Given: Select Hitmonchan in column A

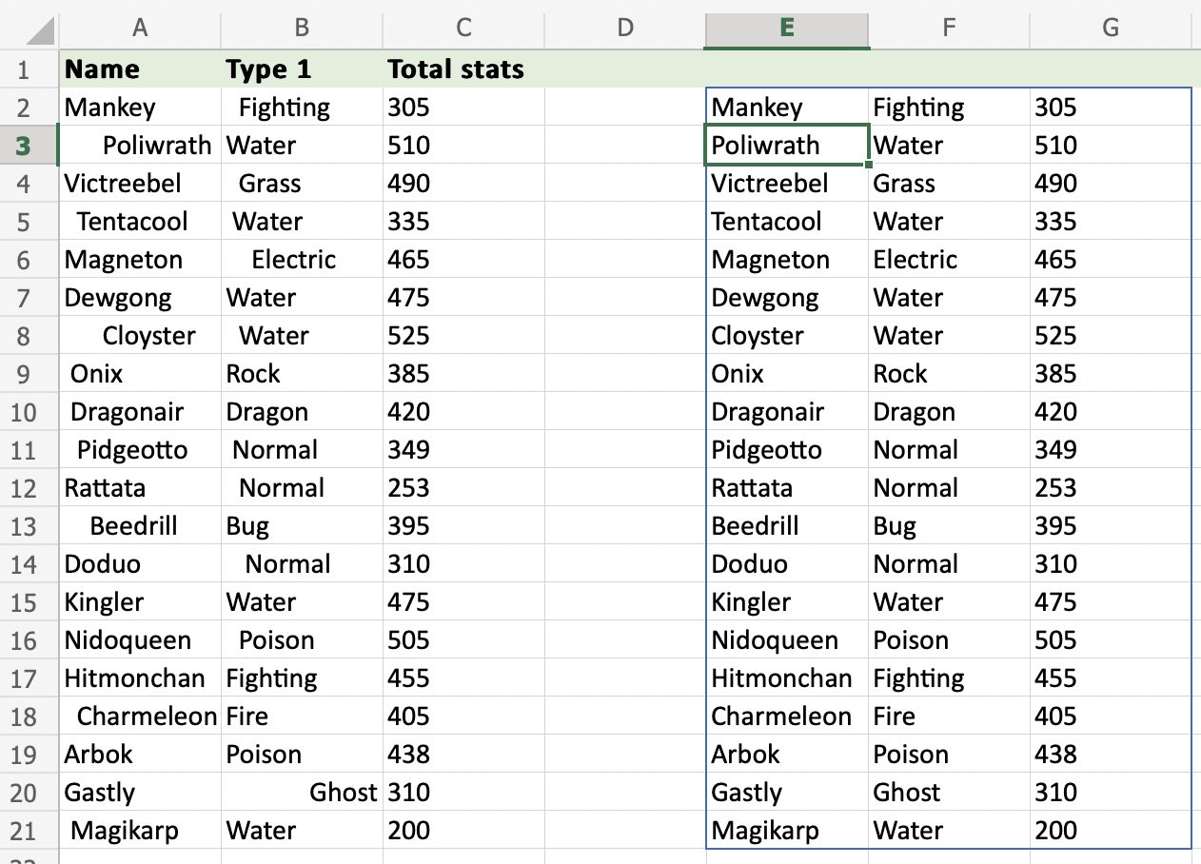Looking at the screenshot, I should (140, 677).
